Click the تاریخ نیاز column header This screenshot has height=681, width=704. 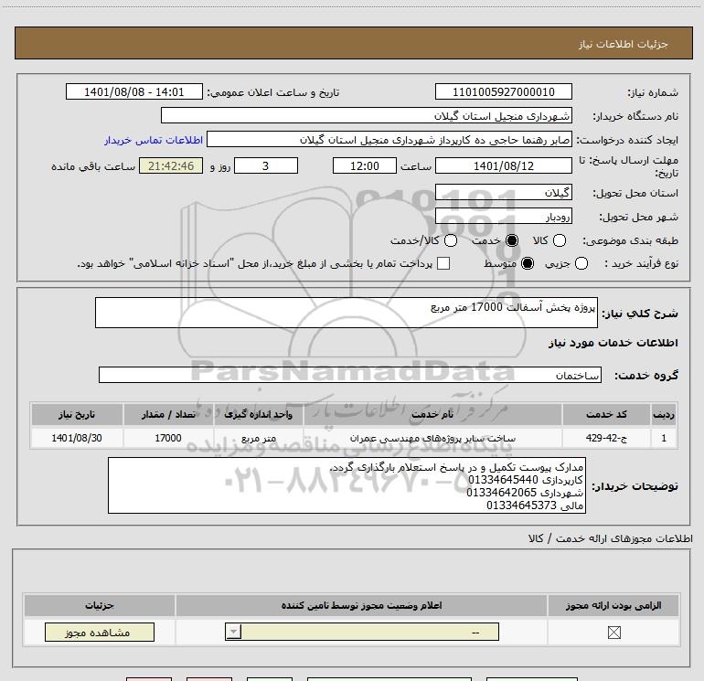click(x=77, y=414)
